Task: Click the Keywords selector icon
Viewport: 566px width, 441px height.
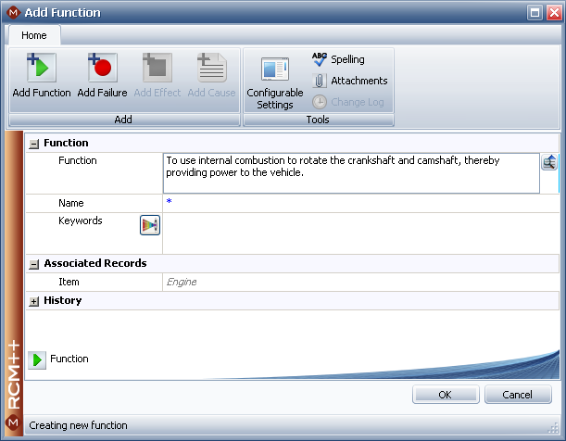Action: [149, 224]
